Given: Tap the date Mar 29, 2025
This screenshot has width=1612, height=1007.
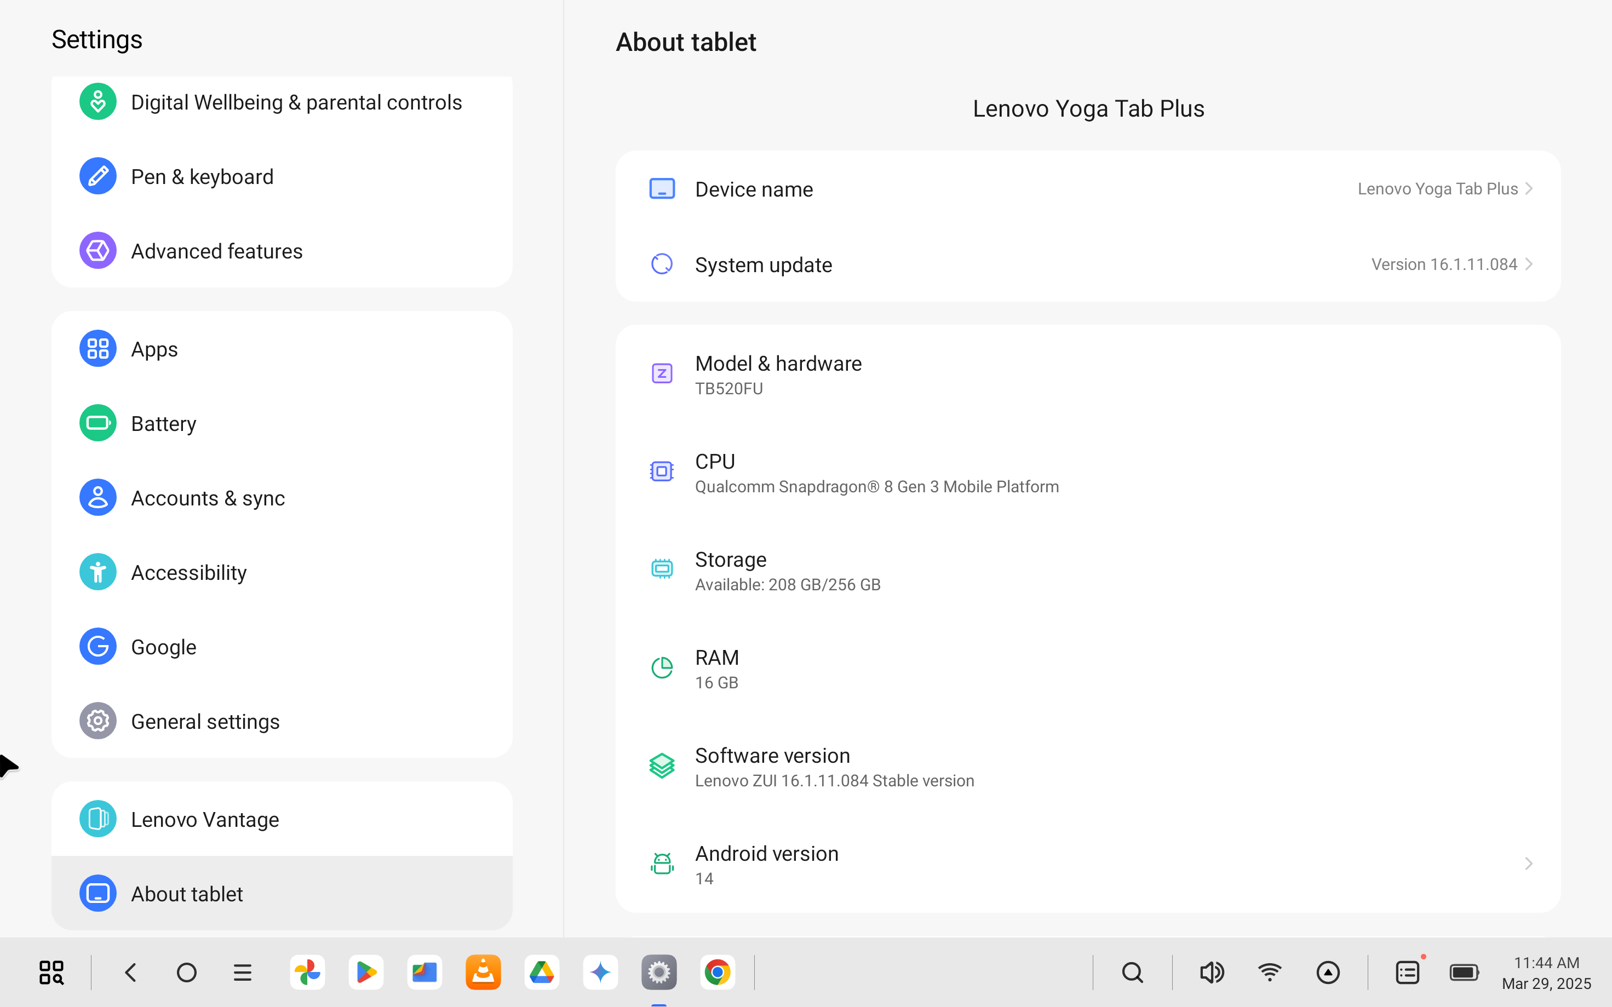Looking at the screenshot, I should click(1546, 983).
